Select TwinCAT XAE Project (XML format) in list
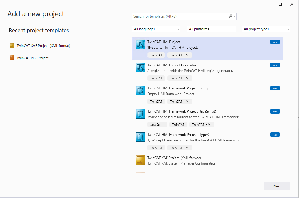This screenshot has width=299, height=198. (x=174, y=158)
